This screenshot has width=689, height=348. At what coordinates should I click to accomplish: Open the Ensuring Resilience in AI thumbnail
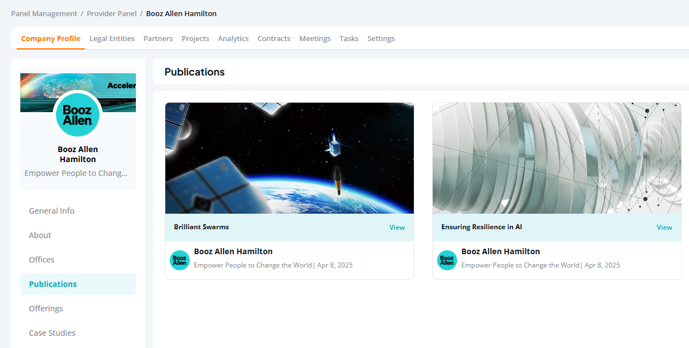click(557, 158)
